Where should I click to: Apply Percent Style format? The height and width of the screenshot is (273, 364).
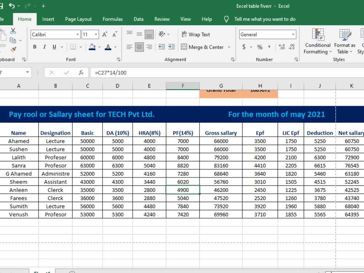pos(260,47)
